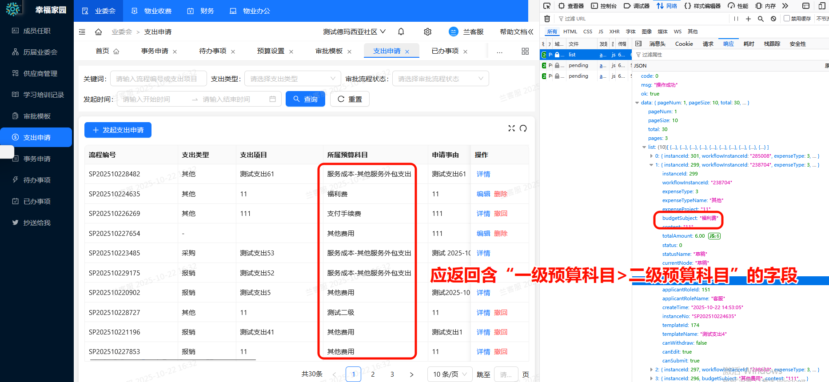Click the 发起支出申请 button
This screenshot has width=829, height=382.
(x=118, y=130)
